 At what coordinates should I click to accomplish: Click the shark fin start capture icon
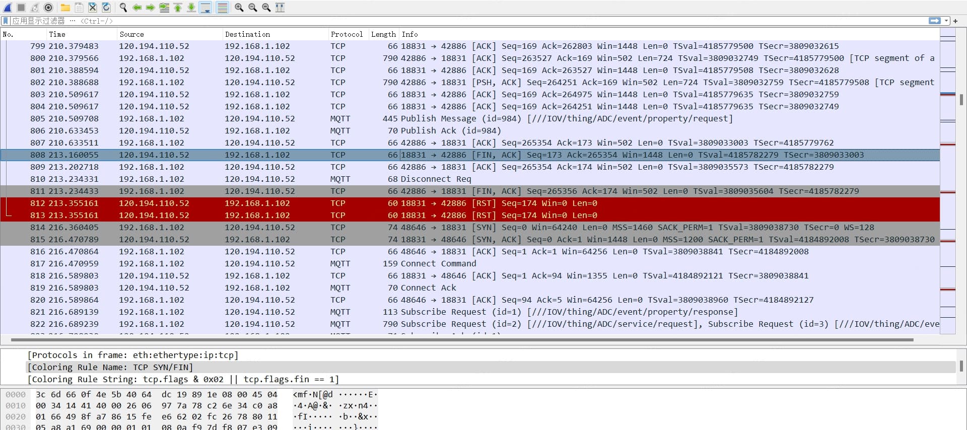click(8, 8)
